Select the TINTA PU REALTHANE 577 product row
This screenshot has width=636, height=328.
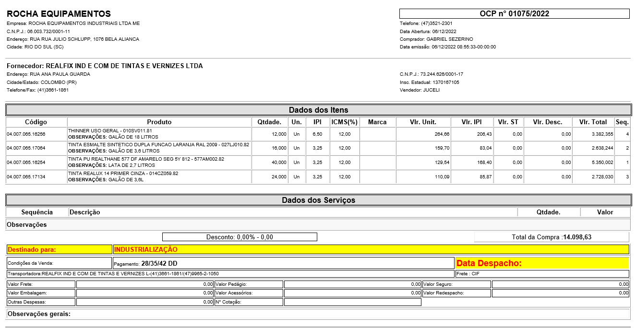click(x=159, y=163)
